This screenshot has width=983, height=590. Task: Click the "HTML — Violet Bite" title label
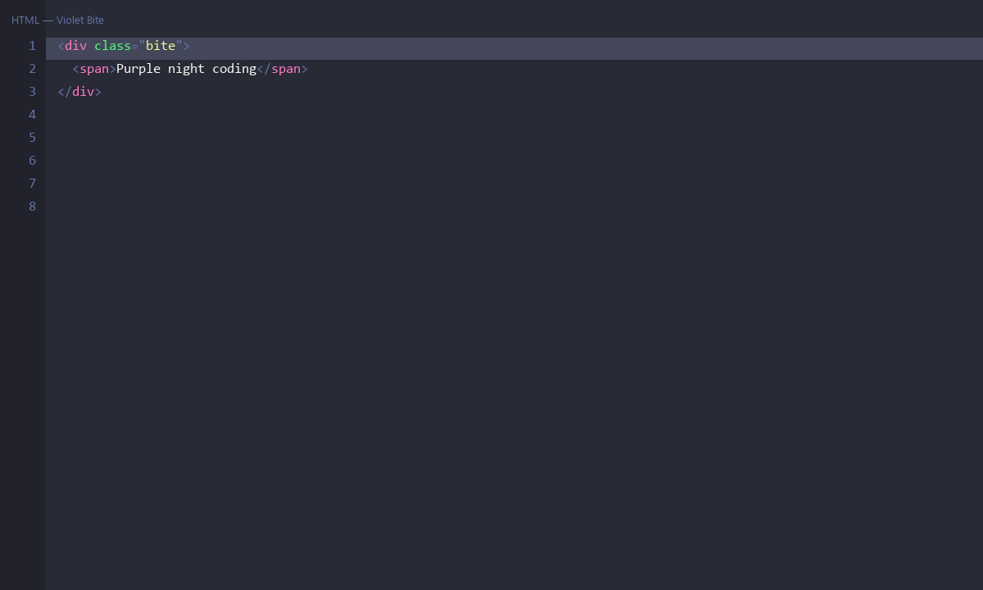(57, 20)
